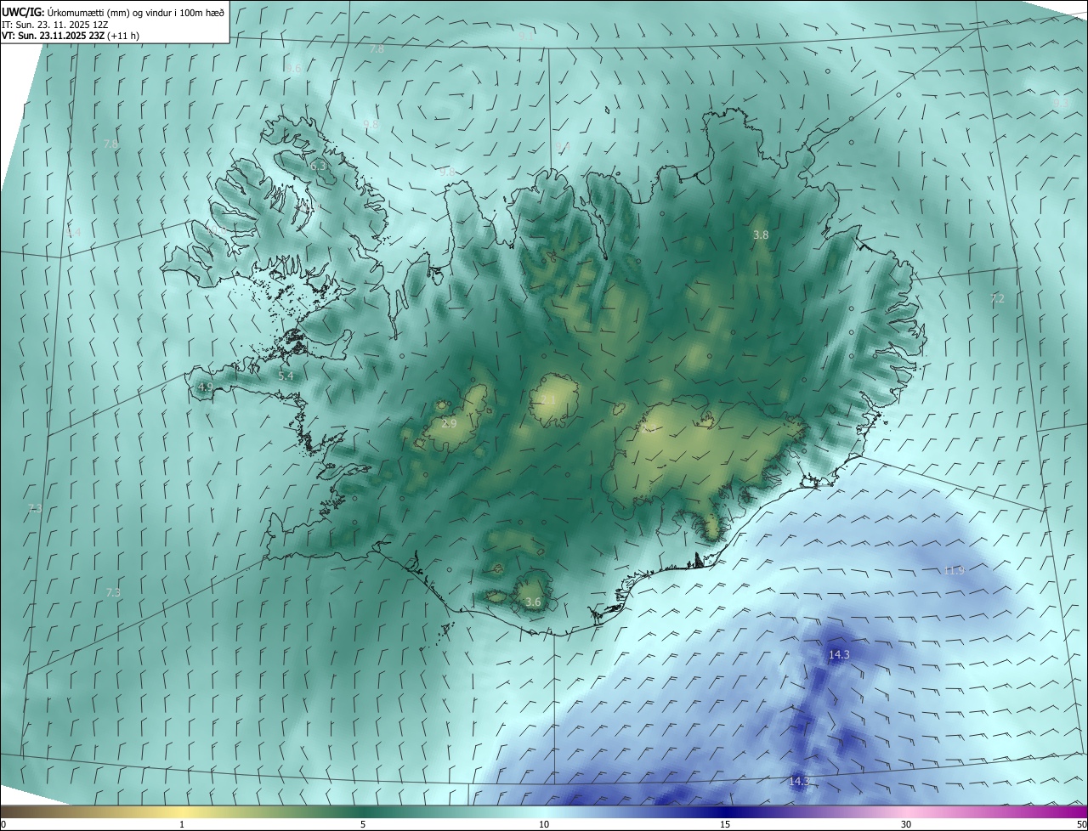Screen dimensions: 1088x831
Task: Click the 7.2 value off the east coast
Action: 998,298
